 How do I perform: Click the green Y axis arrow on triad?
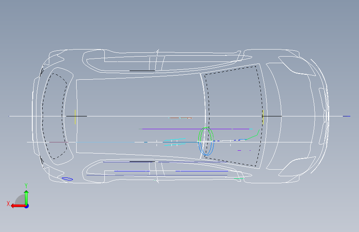tap(27, 197)
